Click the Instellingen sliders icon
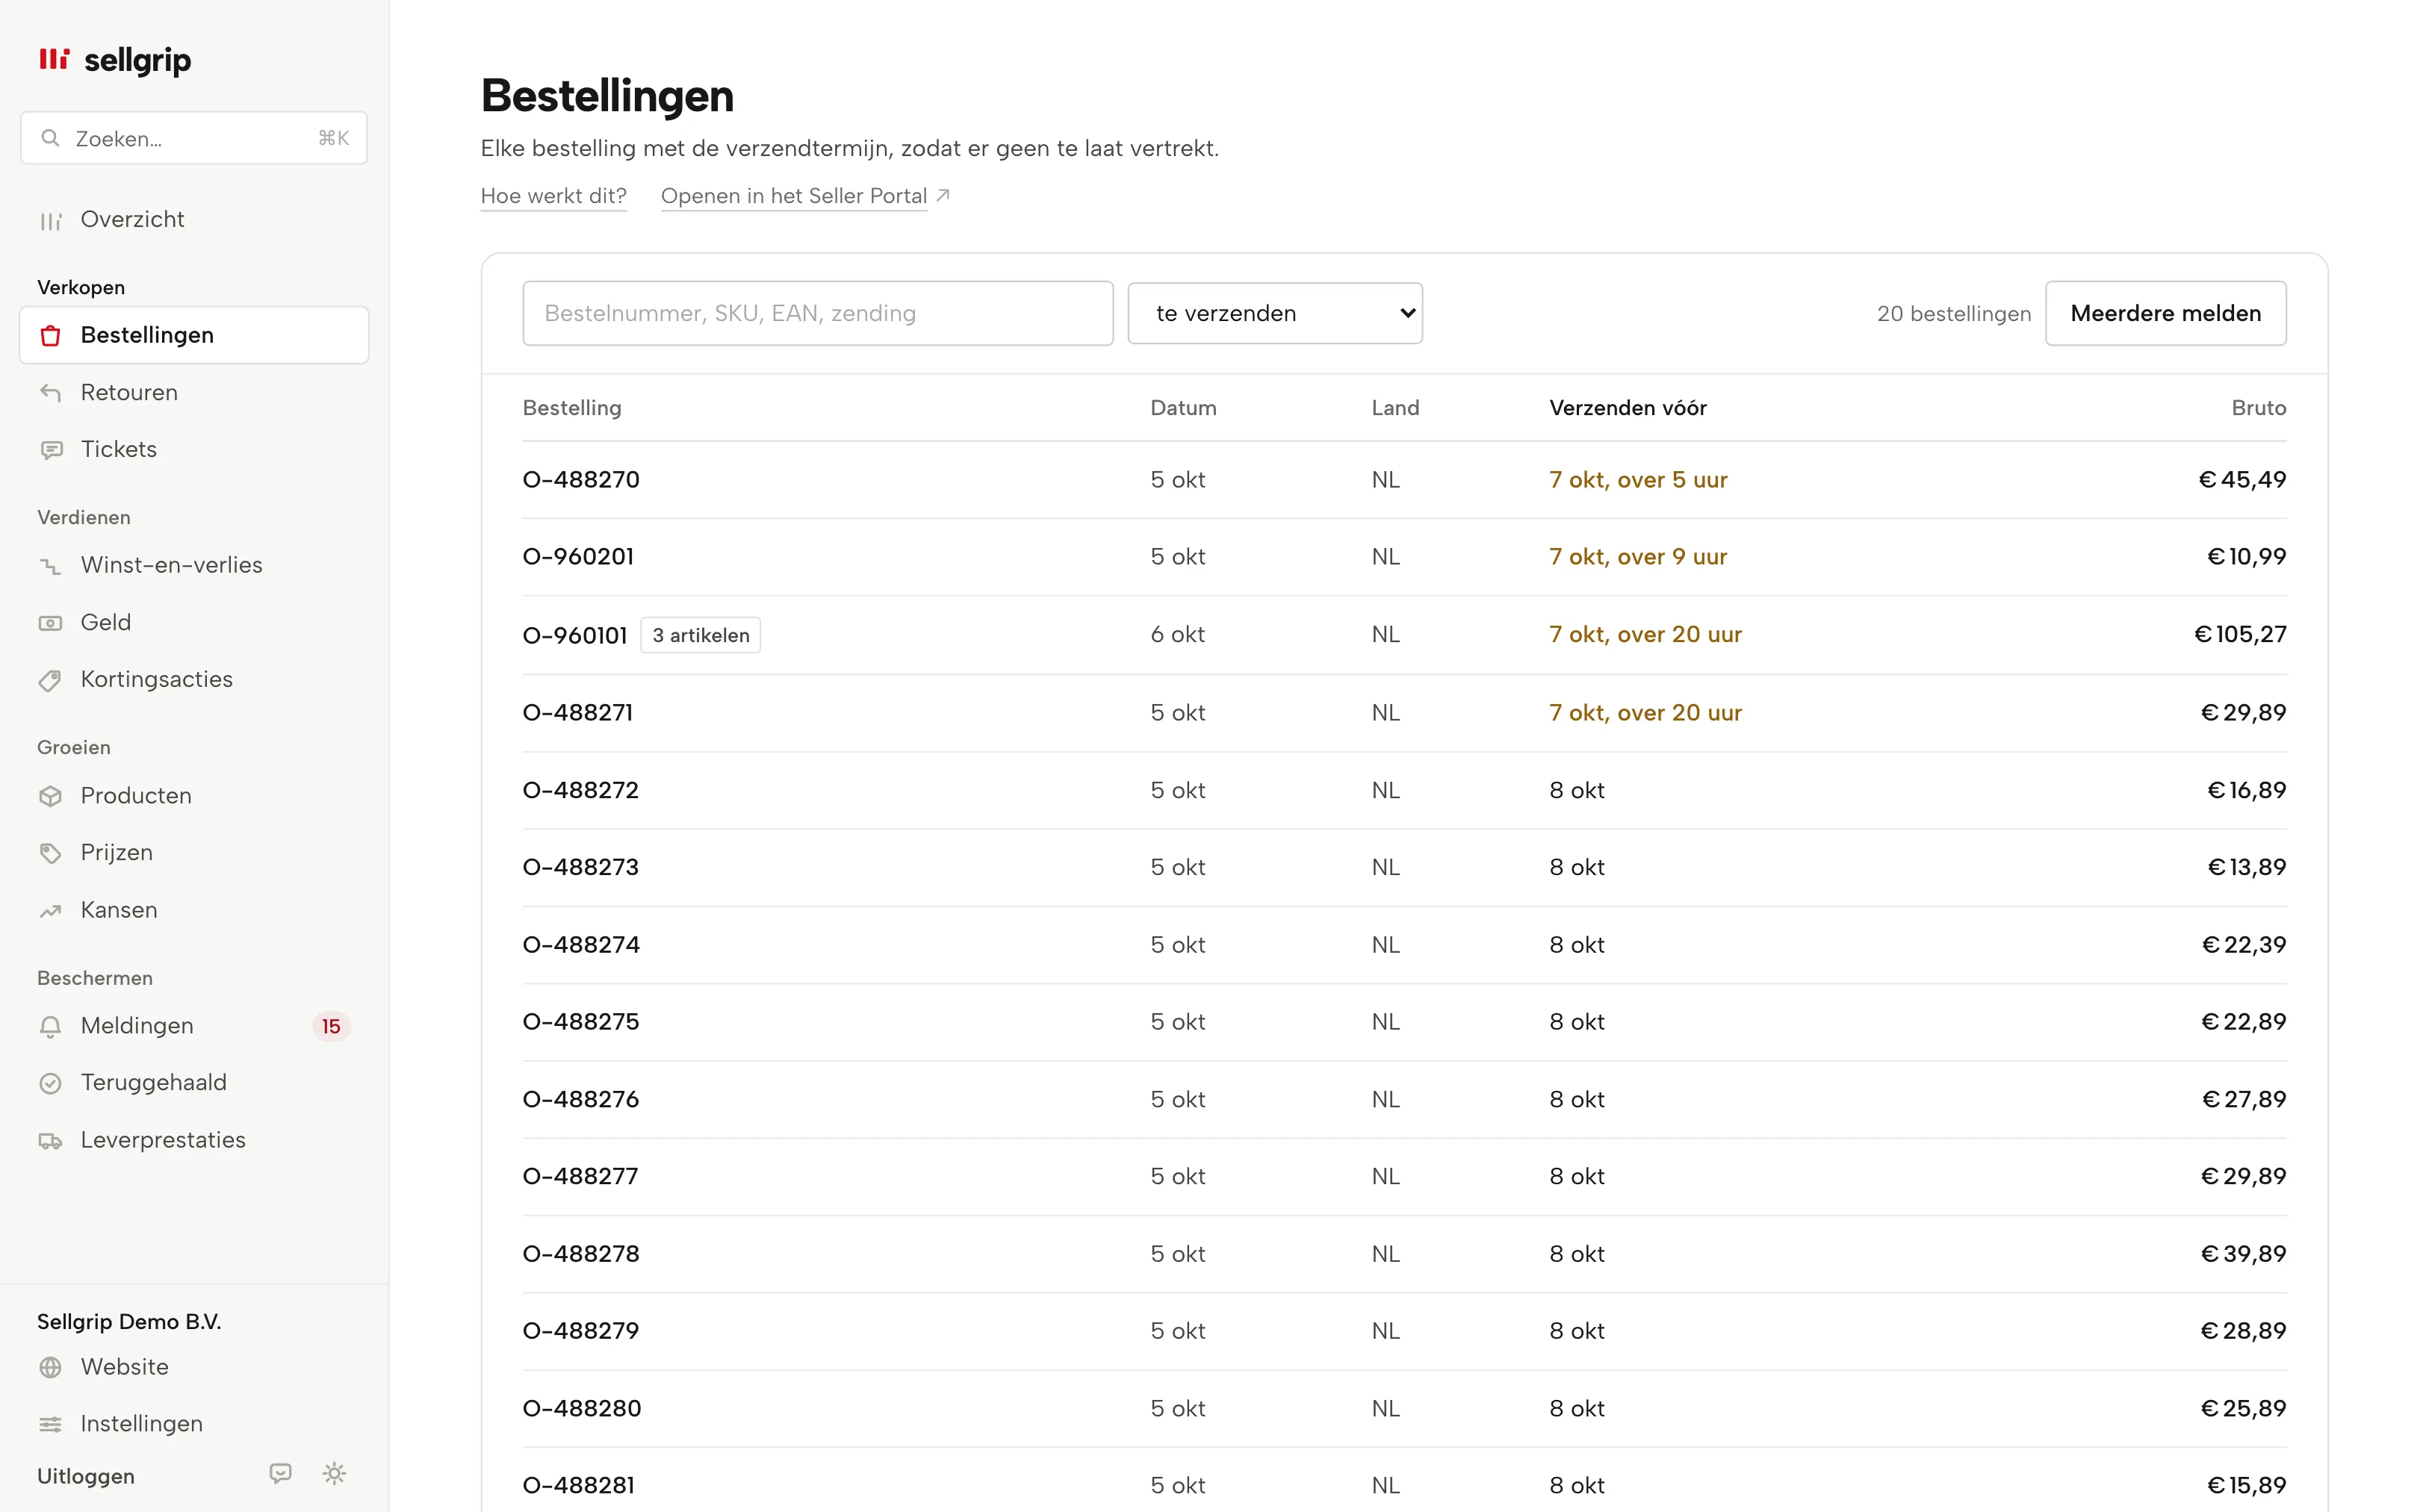Image resolution: width=2420 pixels, height=1512 pixels. [x=50, y=1424]
